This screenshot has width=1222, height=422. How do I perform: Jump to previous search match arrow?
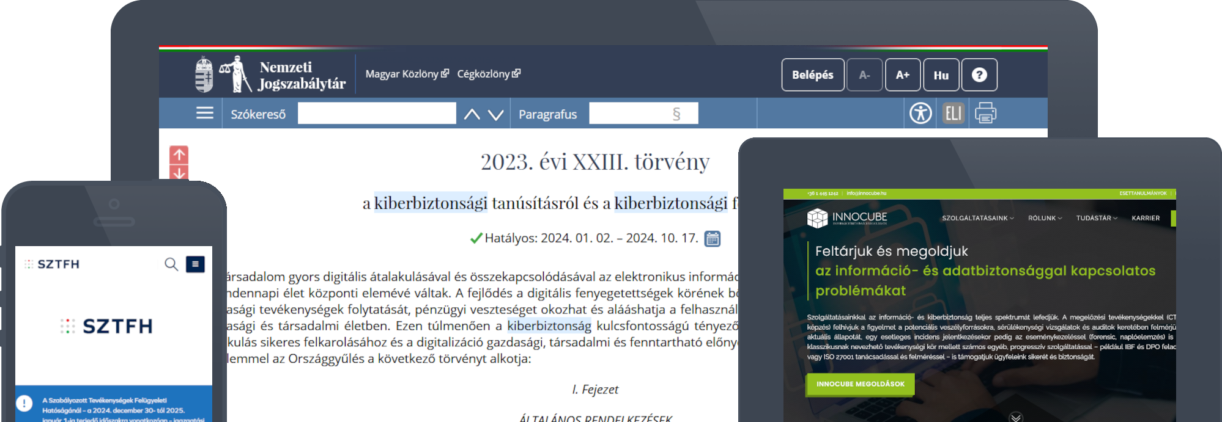click(x=472, y=114)
